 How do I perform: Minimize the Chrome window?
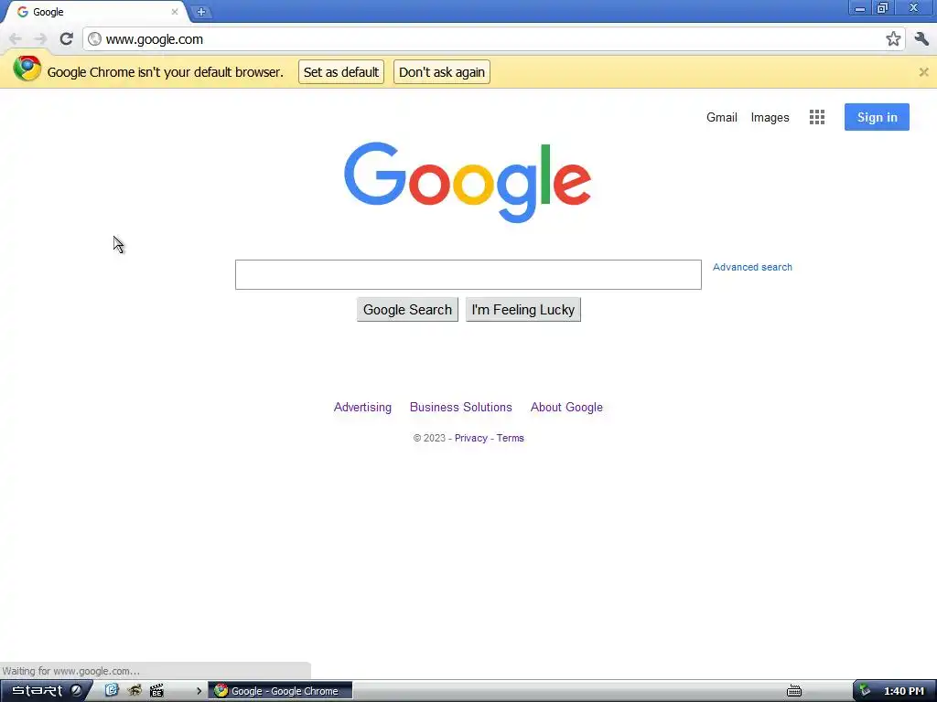[860, 7]
